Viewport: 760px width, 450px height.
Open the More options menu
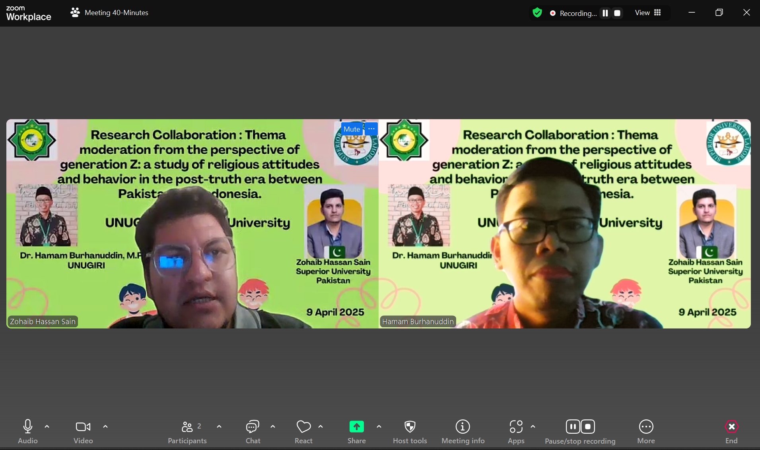(646, 431)
